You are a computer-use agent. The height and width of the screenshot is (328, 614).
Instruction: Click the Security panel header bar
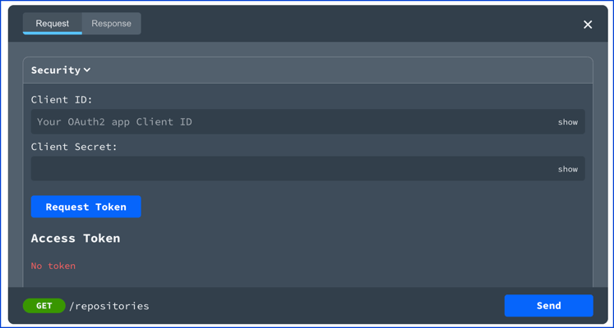pyautogui.click(x=307, y=71)
